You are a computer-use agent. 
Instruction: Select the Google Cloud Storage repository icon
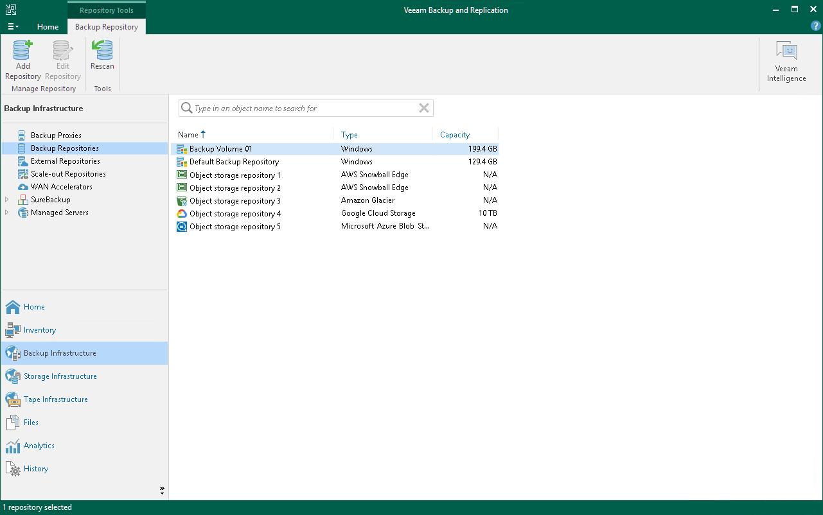pyautogui.click(x=182, y=214)
